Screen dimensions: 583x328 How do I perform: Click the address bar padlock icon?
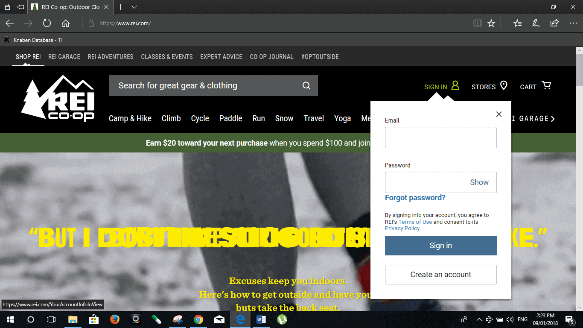91,23
